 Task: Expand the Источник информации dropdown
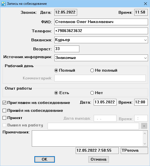coord(145,58)
